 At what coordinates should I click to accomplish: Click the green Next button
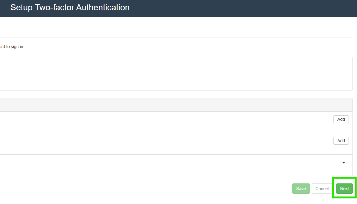point(344,189)
